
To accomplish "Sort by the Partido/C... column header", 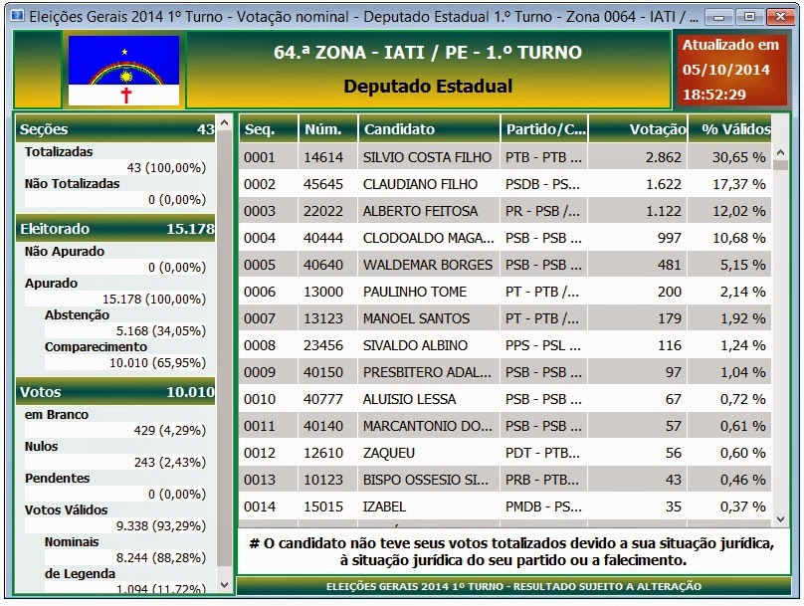I will 544,128.
